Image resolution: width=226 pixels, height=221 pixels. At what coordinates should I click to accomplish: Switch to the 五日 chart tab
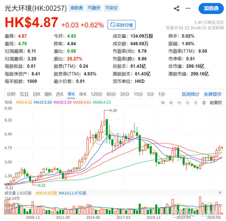(24, 94)
